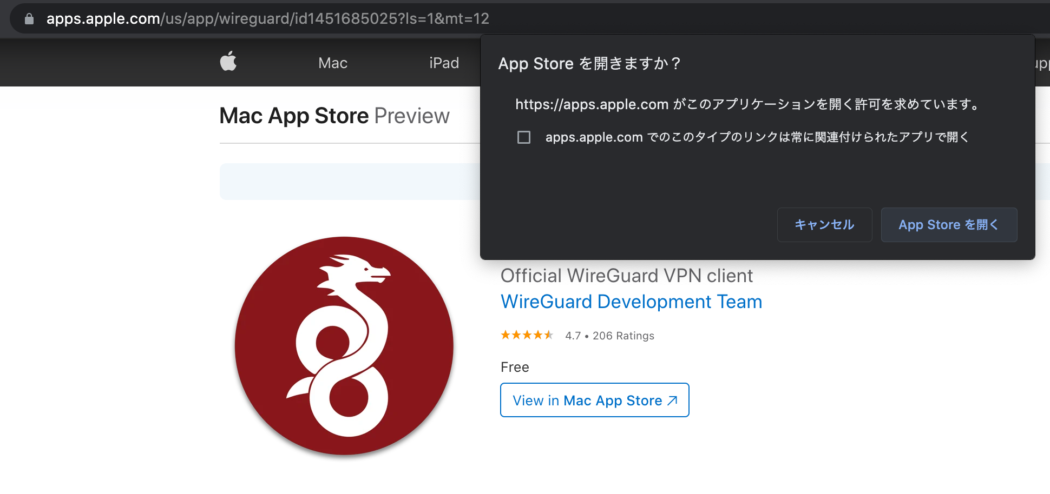Image resolution: width=1050 pixels, height=494 pixels.
Task: Click the Free price label
Action: pyautogui.click(x=515, y=367)
